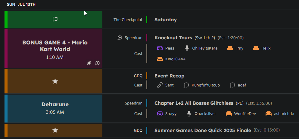Click the (Est: 1:20:00) estimate for Knockout Tours

231,38
